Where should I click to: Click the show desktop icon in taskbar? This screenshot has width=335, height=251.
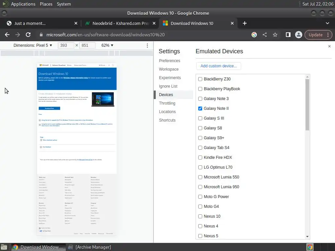coord(4,247)
